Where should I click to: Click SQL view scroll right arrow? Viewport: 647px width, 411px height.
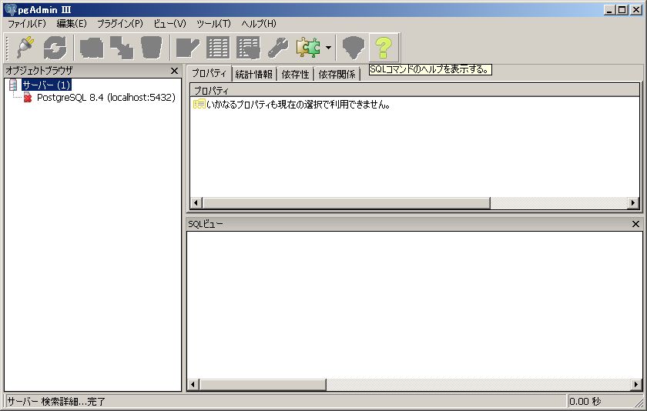tap(636, 385)
